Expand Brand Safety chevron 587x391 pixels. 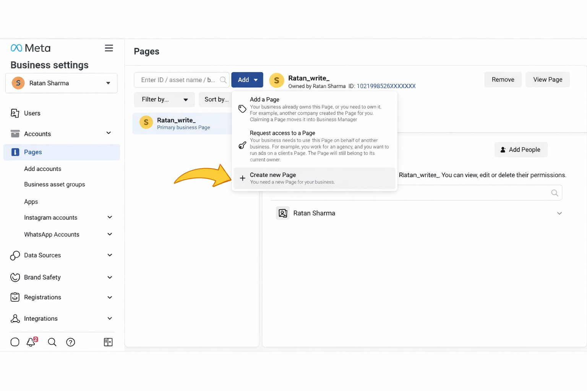pos(110,277)
